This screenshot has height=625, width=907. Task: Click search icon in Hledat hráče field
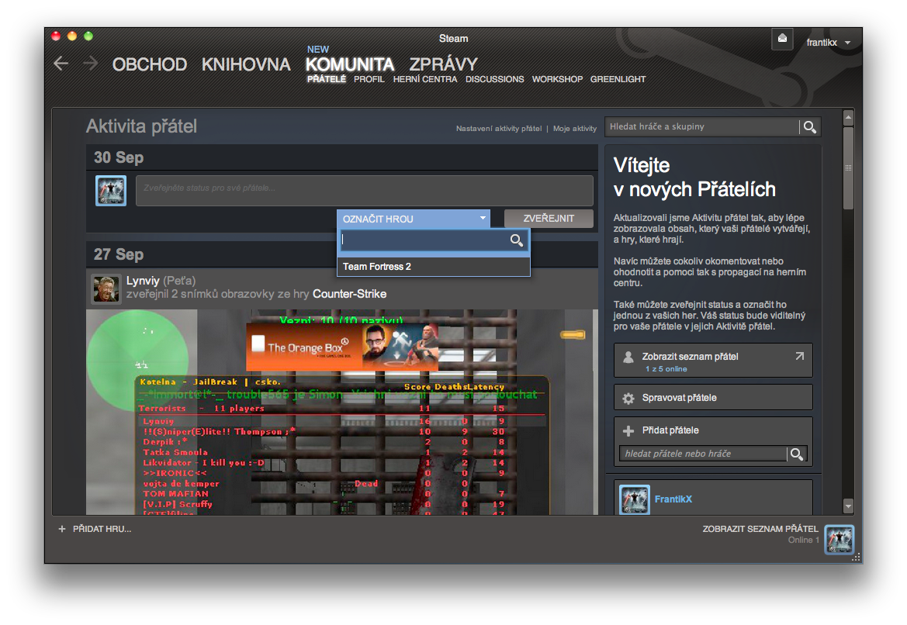pos(810,127)
